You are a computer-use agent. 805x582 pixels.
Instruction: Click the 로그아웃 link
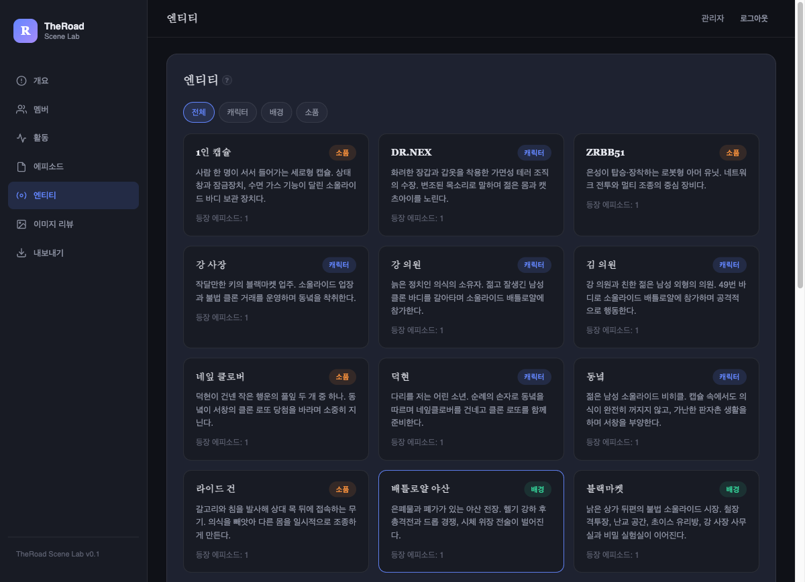point(754,19)
